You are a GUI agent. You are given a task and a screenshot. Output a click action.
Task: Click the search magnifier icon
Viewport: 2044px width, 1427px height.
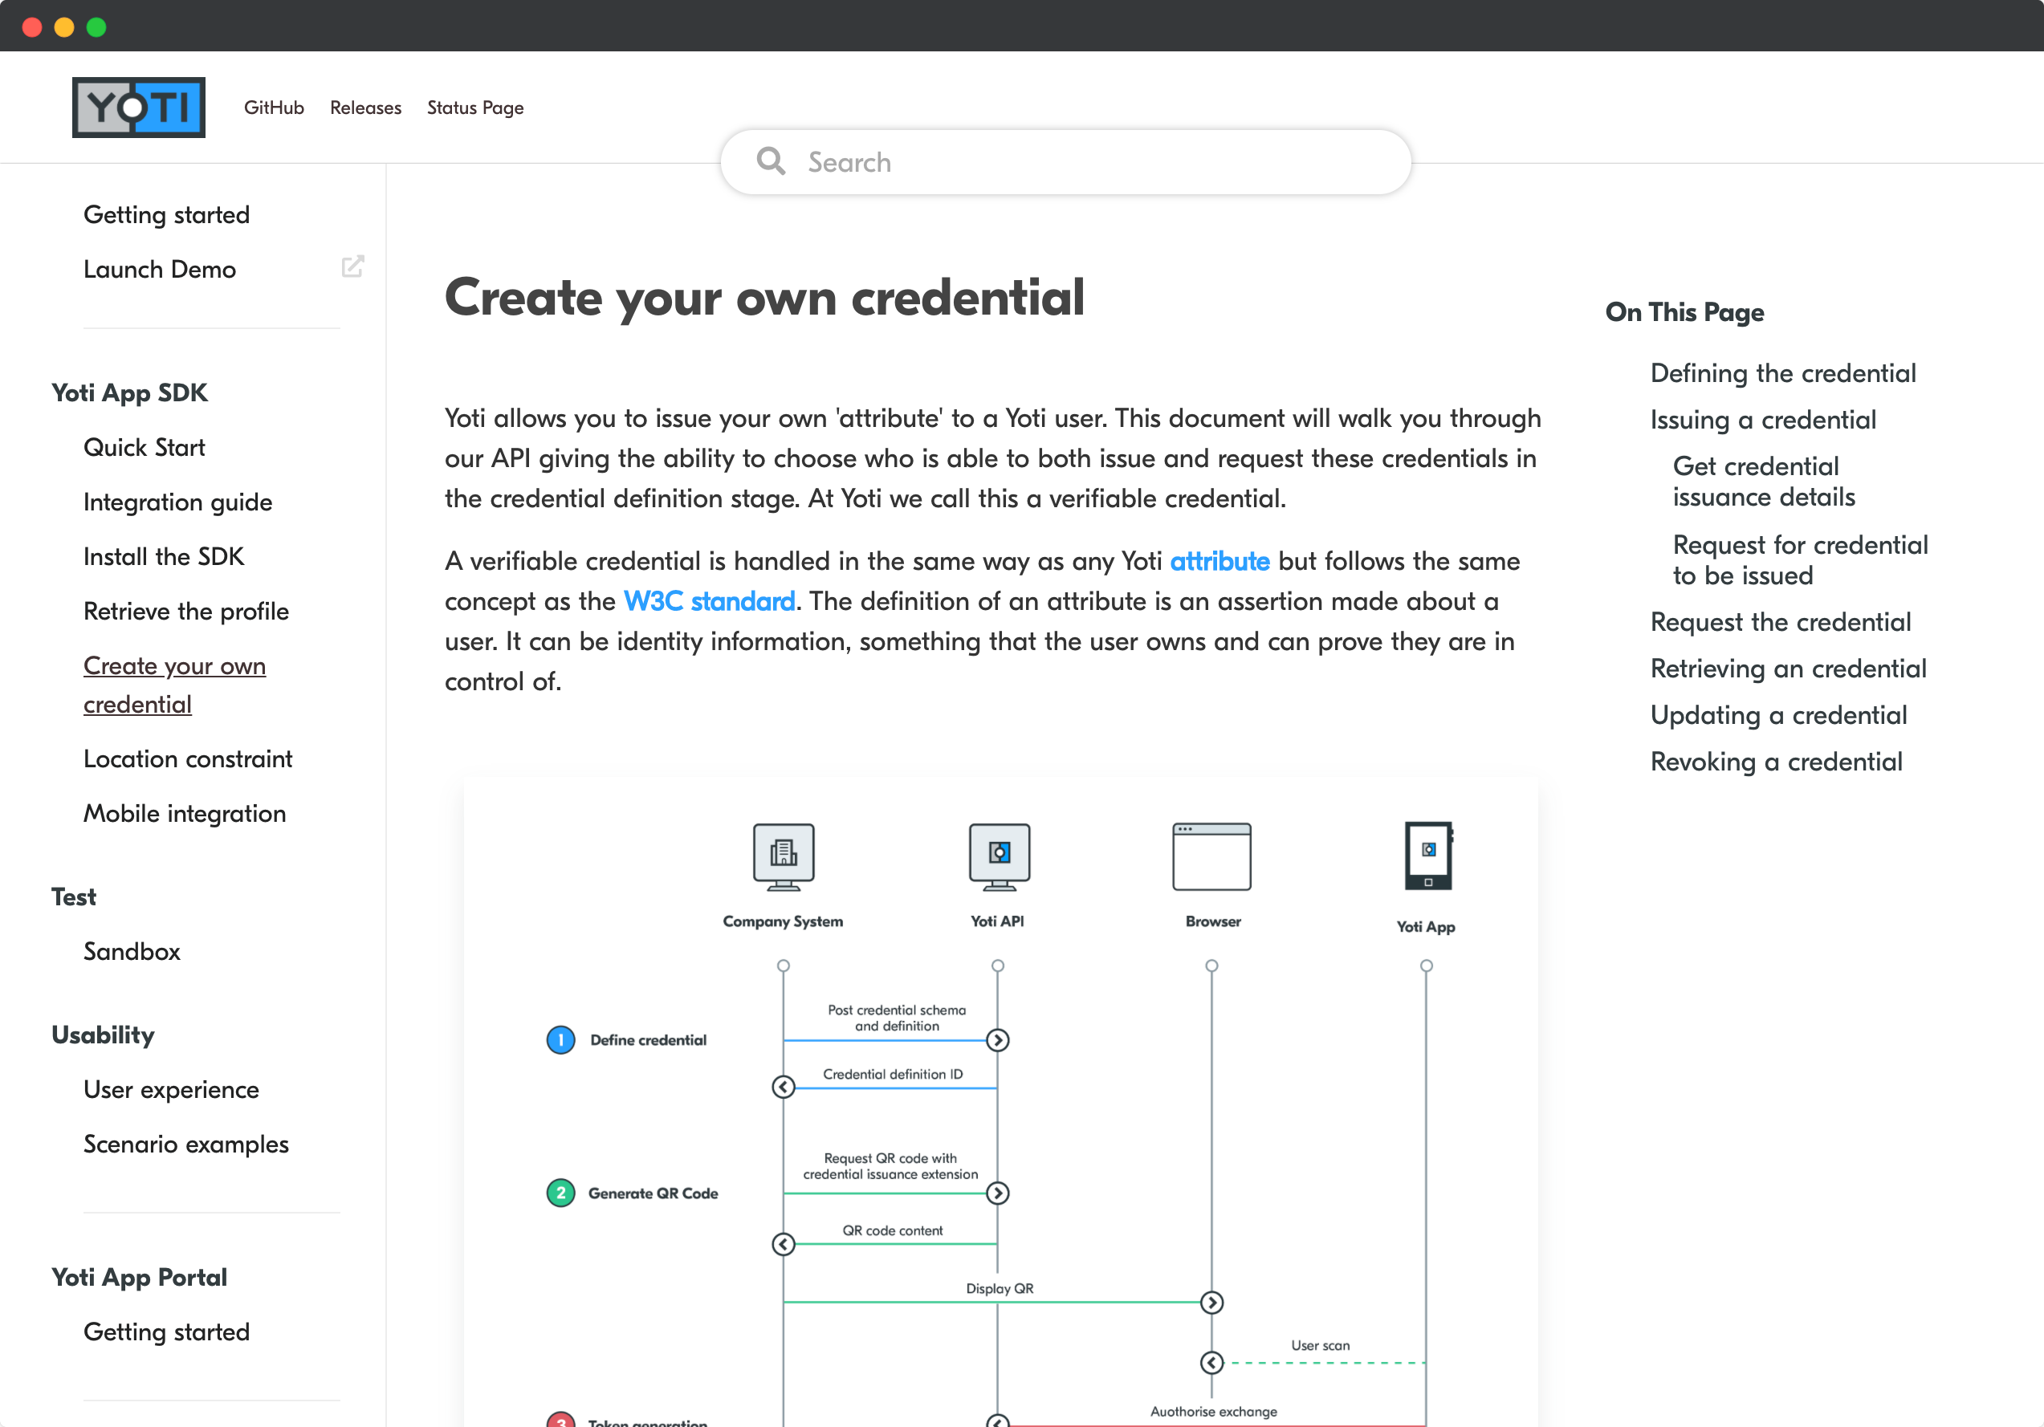[x=770, y=161]
